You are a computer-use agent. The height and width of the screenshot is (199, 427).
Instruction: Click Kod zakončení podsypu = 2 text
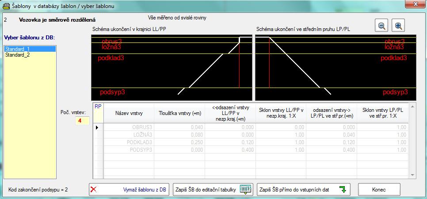tap(38, 189)
